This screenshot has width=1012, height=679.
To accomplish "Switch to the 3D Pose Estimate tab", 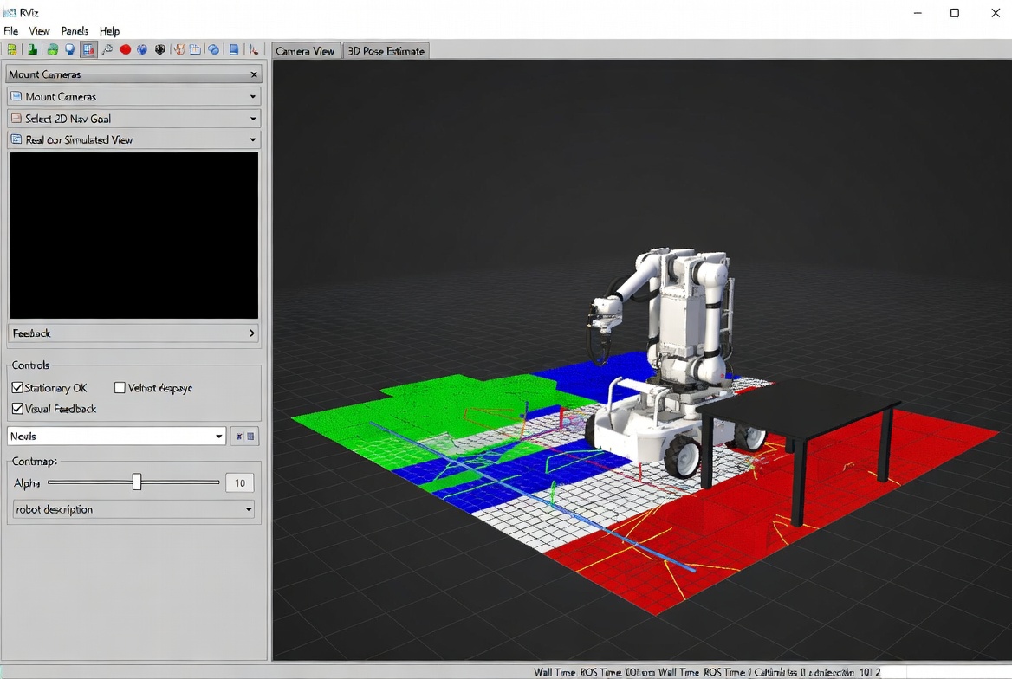I will [386, 51].
